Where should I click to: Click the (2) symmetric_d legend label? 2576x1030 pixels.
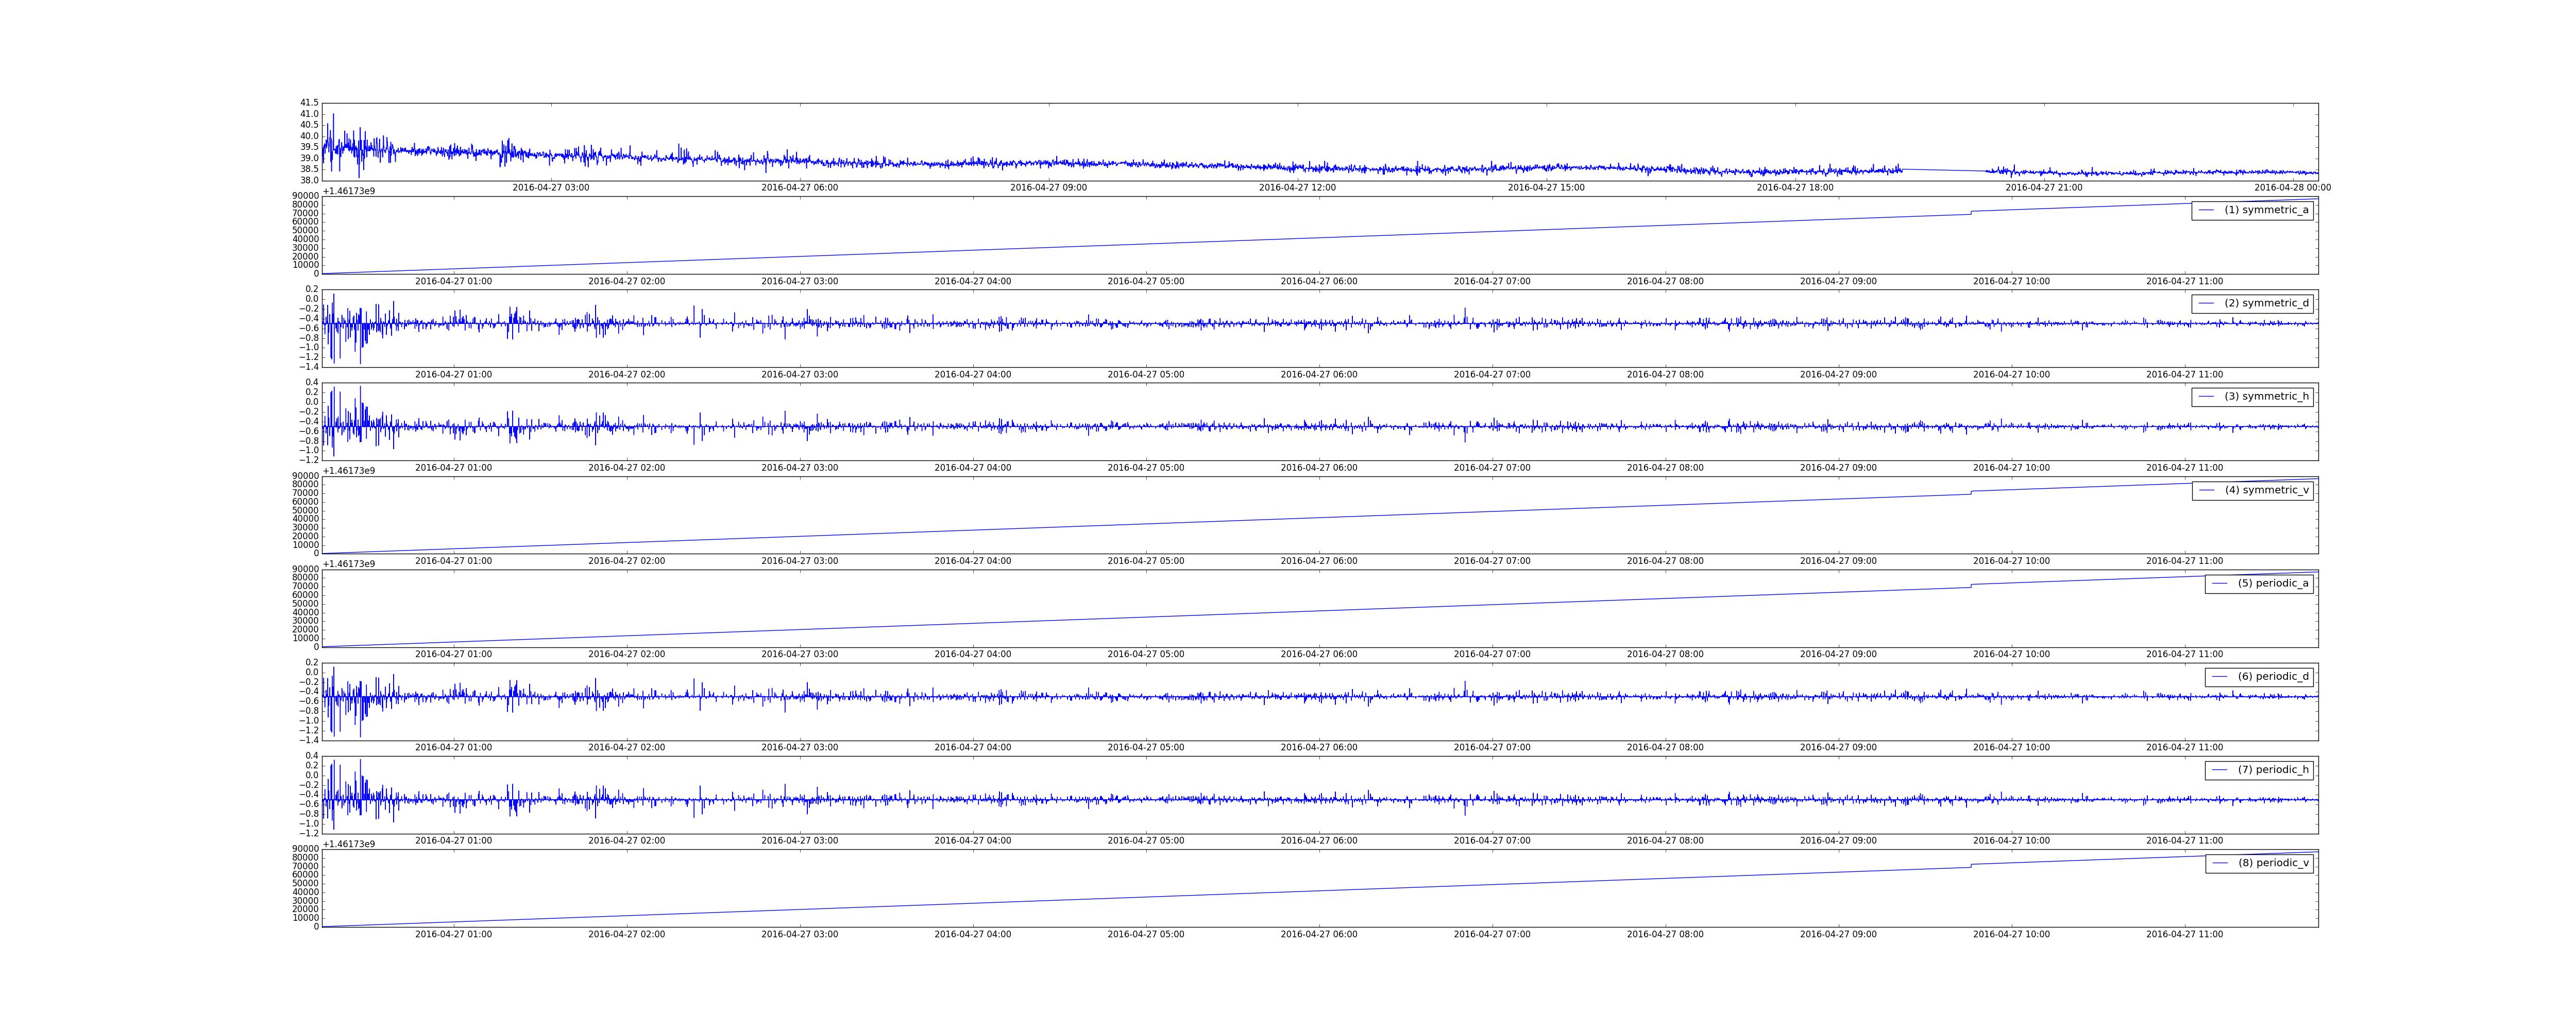point(2266,303)
